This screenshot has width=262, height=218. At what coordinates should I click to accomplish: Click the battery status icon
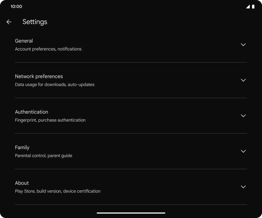tap(253, 6)
